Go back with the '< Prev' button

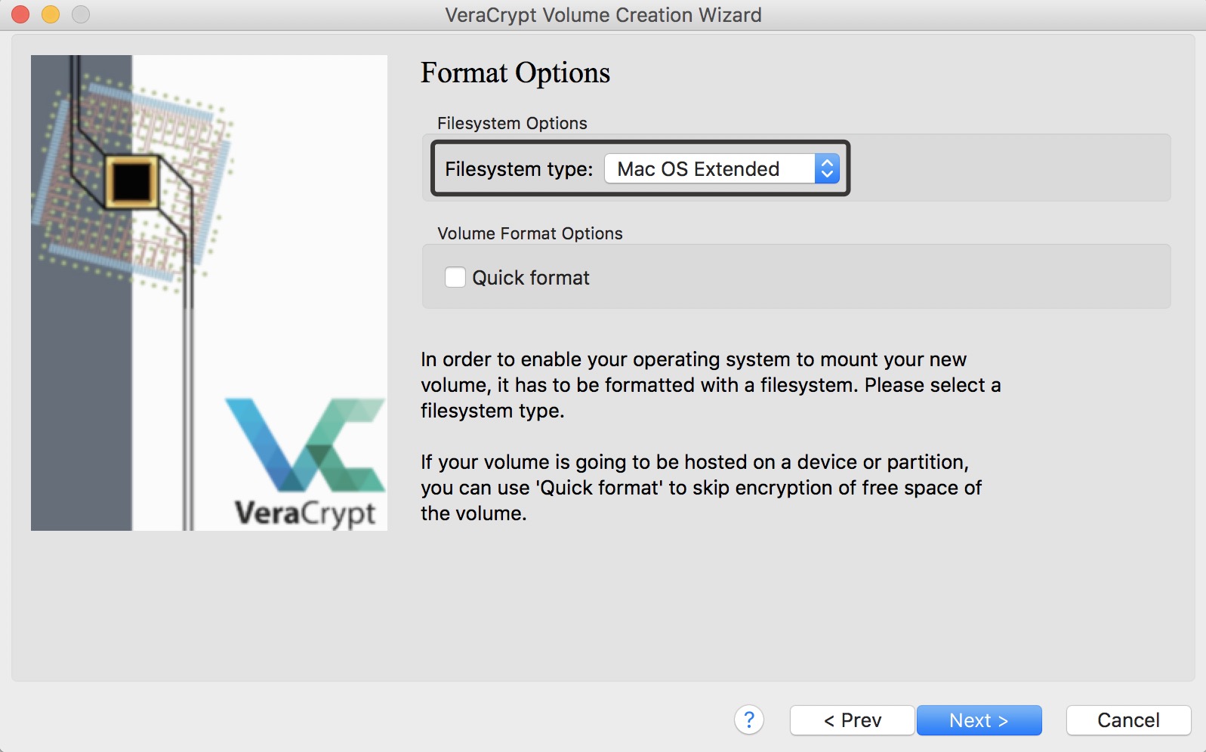click(852, 720)
